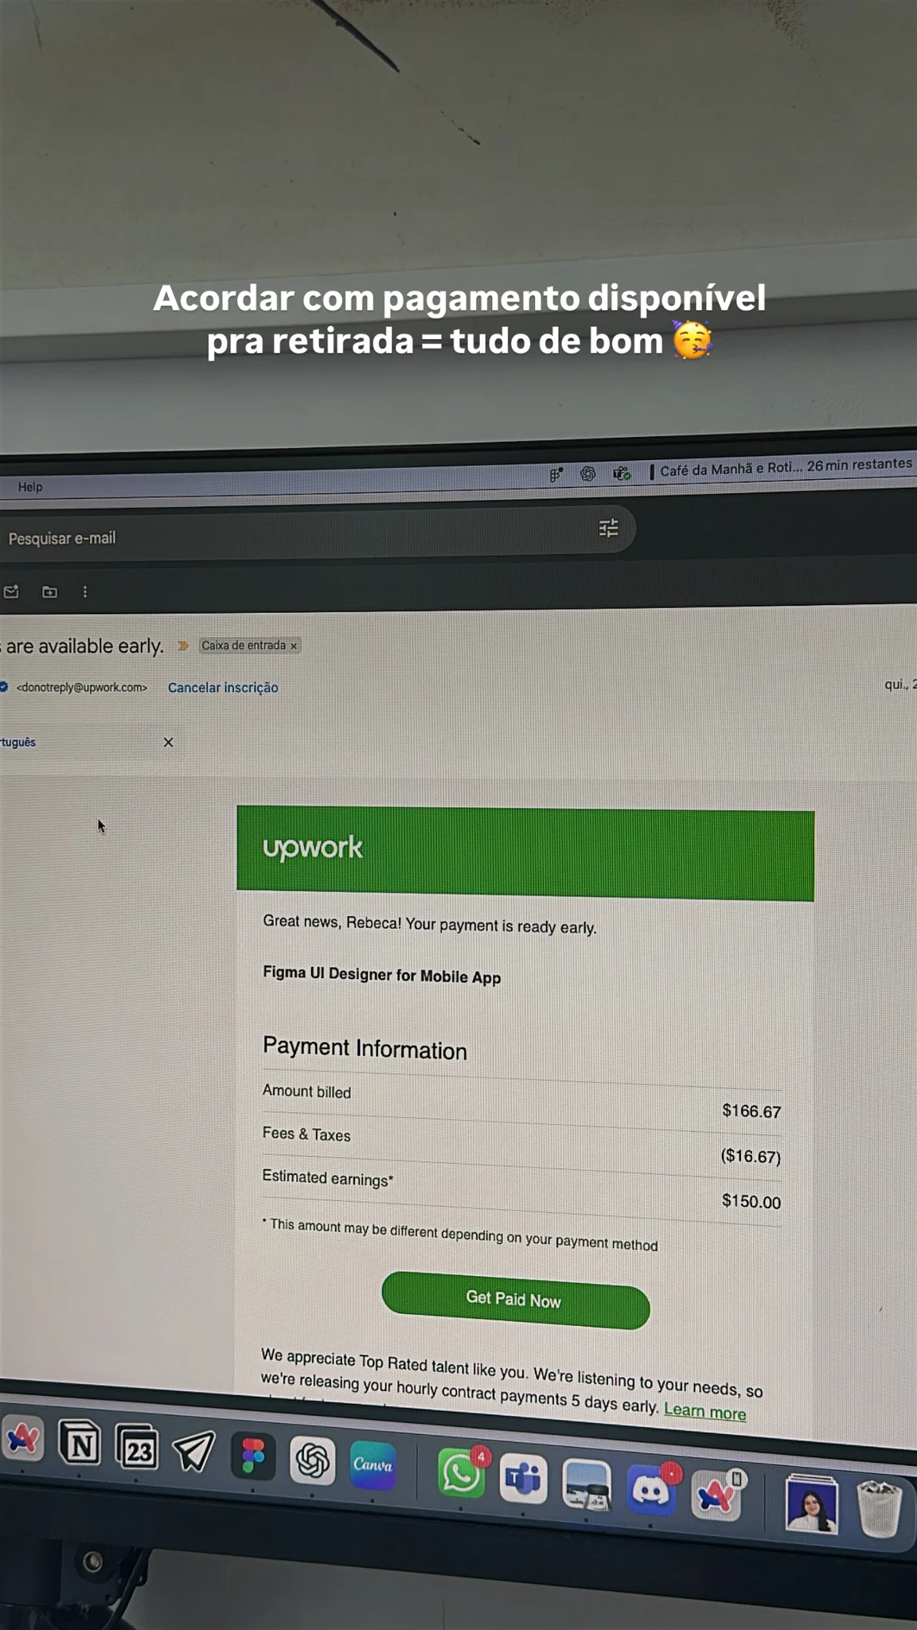Click the mark as unread envelope icon
This screenshot has width=917, height=1630.
(11, 591)
